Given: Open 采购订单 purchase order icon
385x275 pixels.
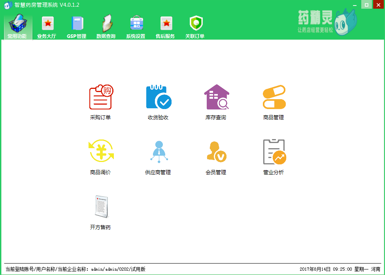Looking at the screenshot, I should pyautogui.click(x=101, y=97).
